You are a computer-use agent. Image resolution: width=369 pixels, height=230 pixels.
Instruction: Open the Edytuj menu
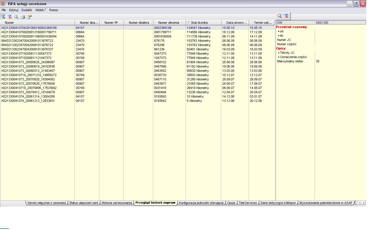point(14,10)
